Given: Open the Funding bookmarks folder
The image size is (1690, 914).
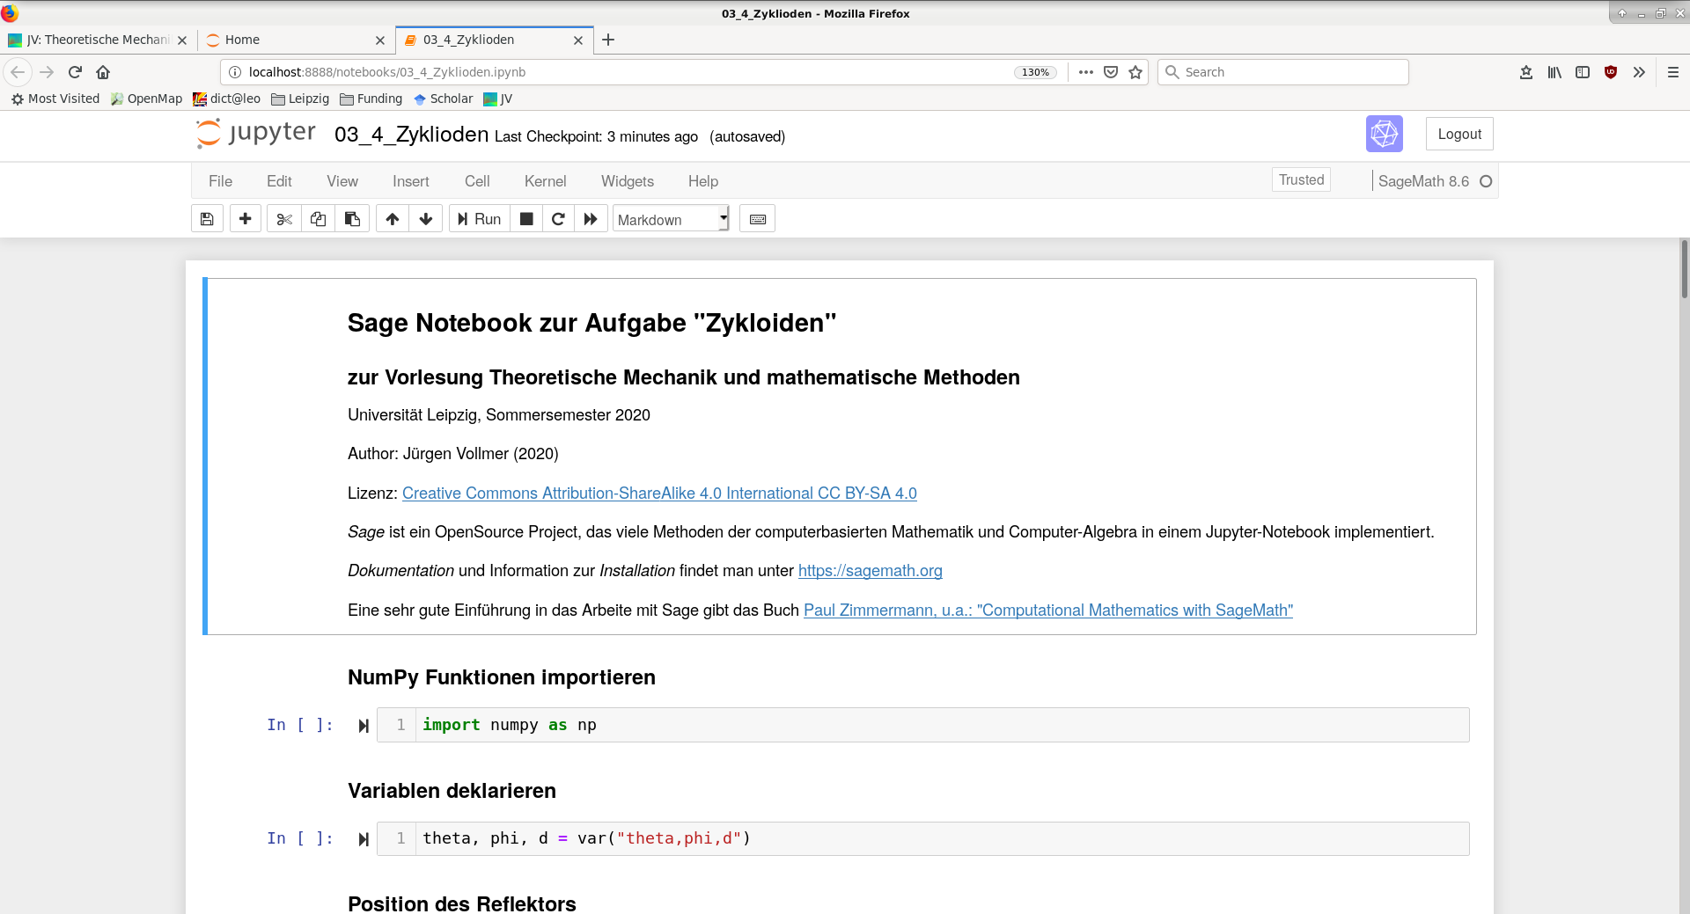Looking at the screenshot, I should [x=371, y=99].
